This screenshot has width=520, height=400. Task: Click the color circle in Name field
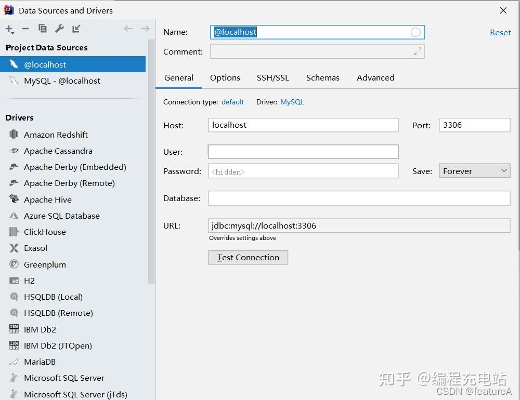click(415, 32)
